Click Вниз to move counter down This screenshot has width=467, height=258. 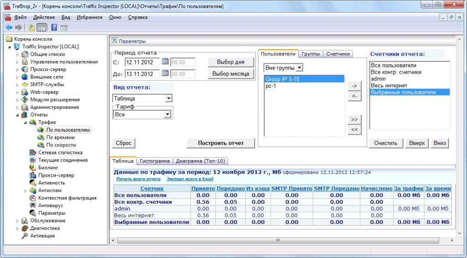[x=440, y=143]
